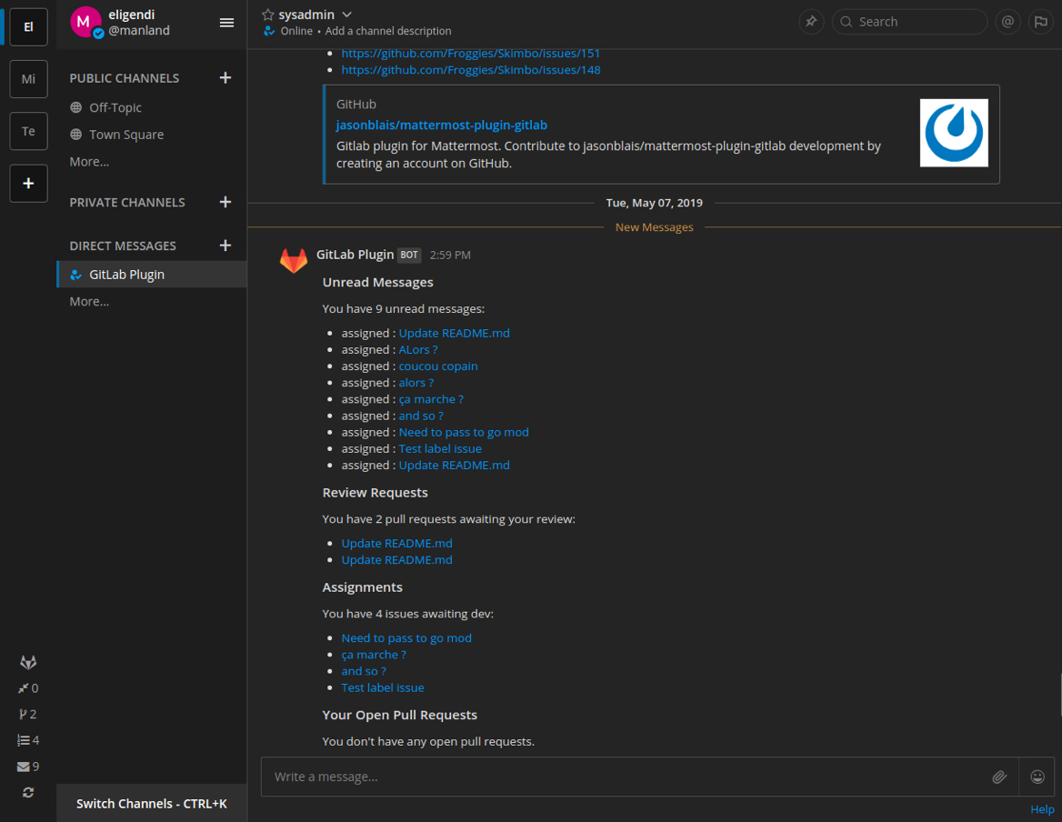The width and height of the screenshot is (1062, 822).
Task: Expand the sysadmin channel header dropdown
Action: (x=346, y=15)
